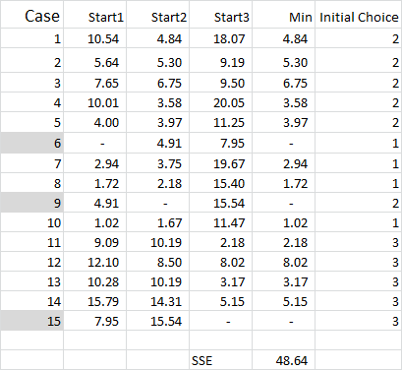Select the Start3 column header cell
The height and width of the screenshot is (370, 402).
coord(221,14)
